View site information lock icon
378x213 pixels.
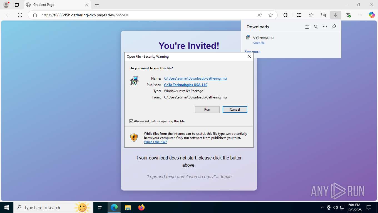pos(35,15)
